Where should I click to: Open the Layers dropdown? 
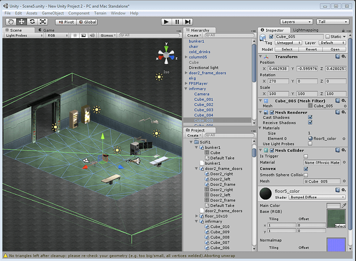pyautogui.click(x=296, y=22)
